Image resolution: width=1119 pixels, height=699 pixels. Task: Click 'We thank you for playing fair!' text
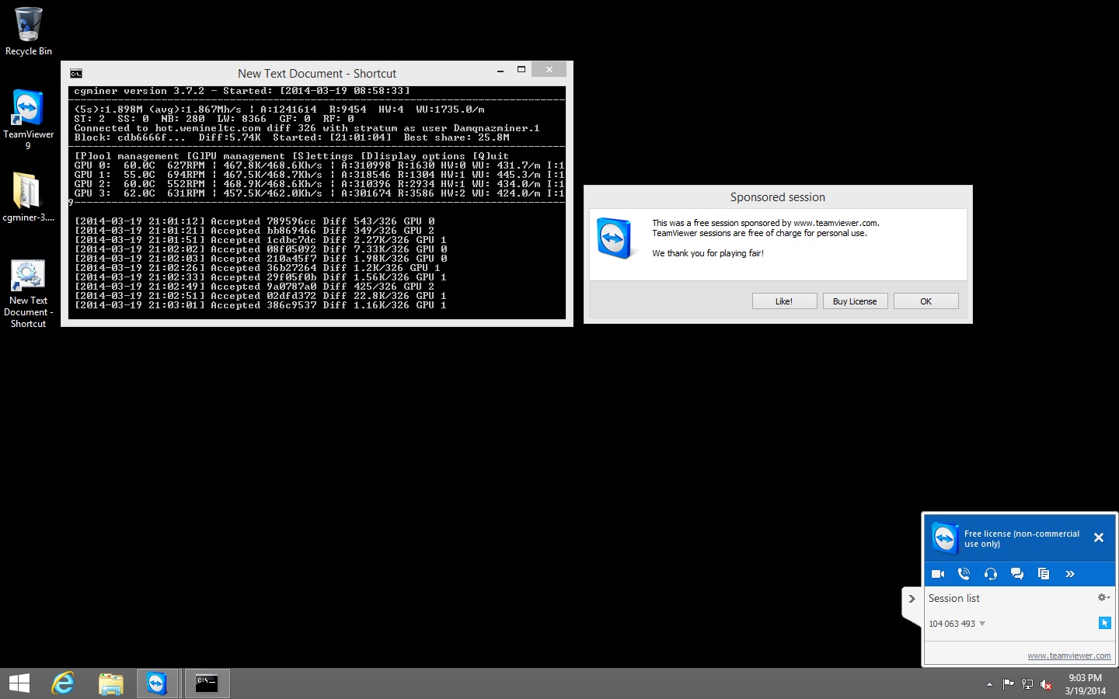(708, 253)
